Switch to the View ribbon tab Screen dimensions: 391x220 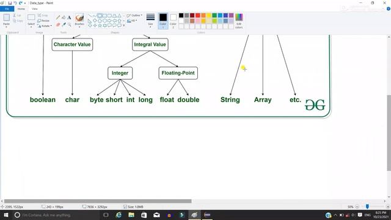point(35,9)
